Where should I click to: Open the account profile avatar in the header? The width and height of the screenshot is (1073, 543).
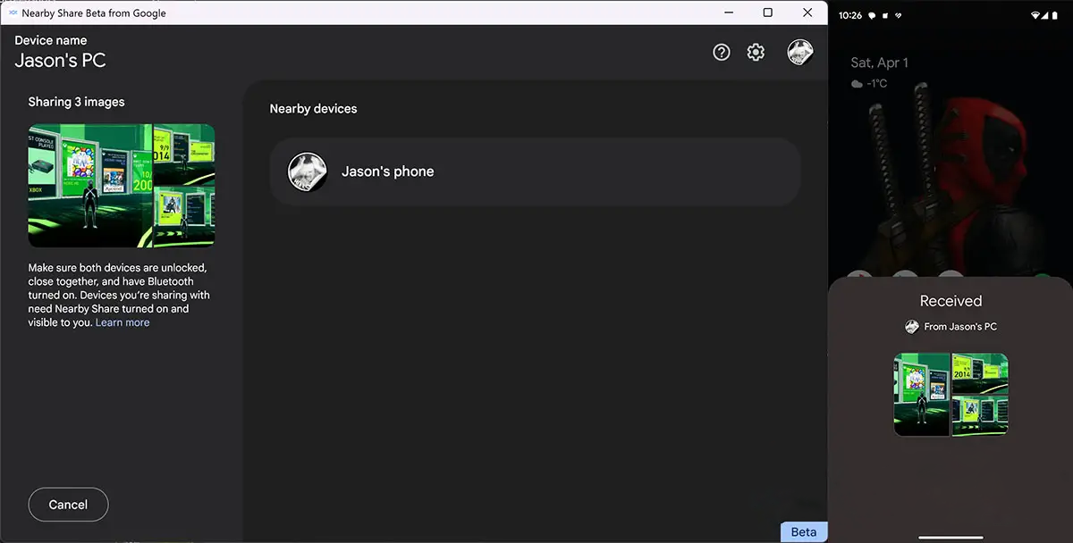[x=800, y=53]
